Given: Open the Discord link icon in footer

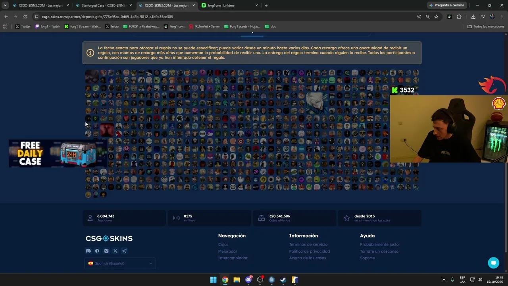Looking at the screenshot, I should click(88, 251).
